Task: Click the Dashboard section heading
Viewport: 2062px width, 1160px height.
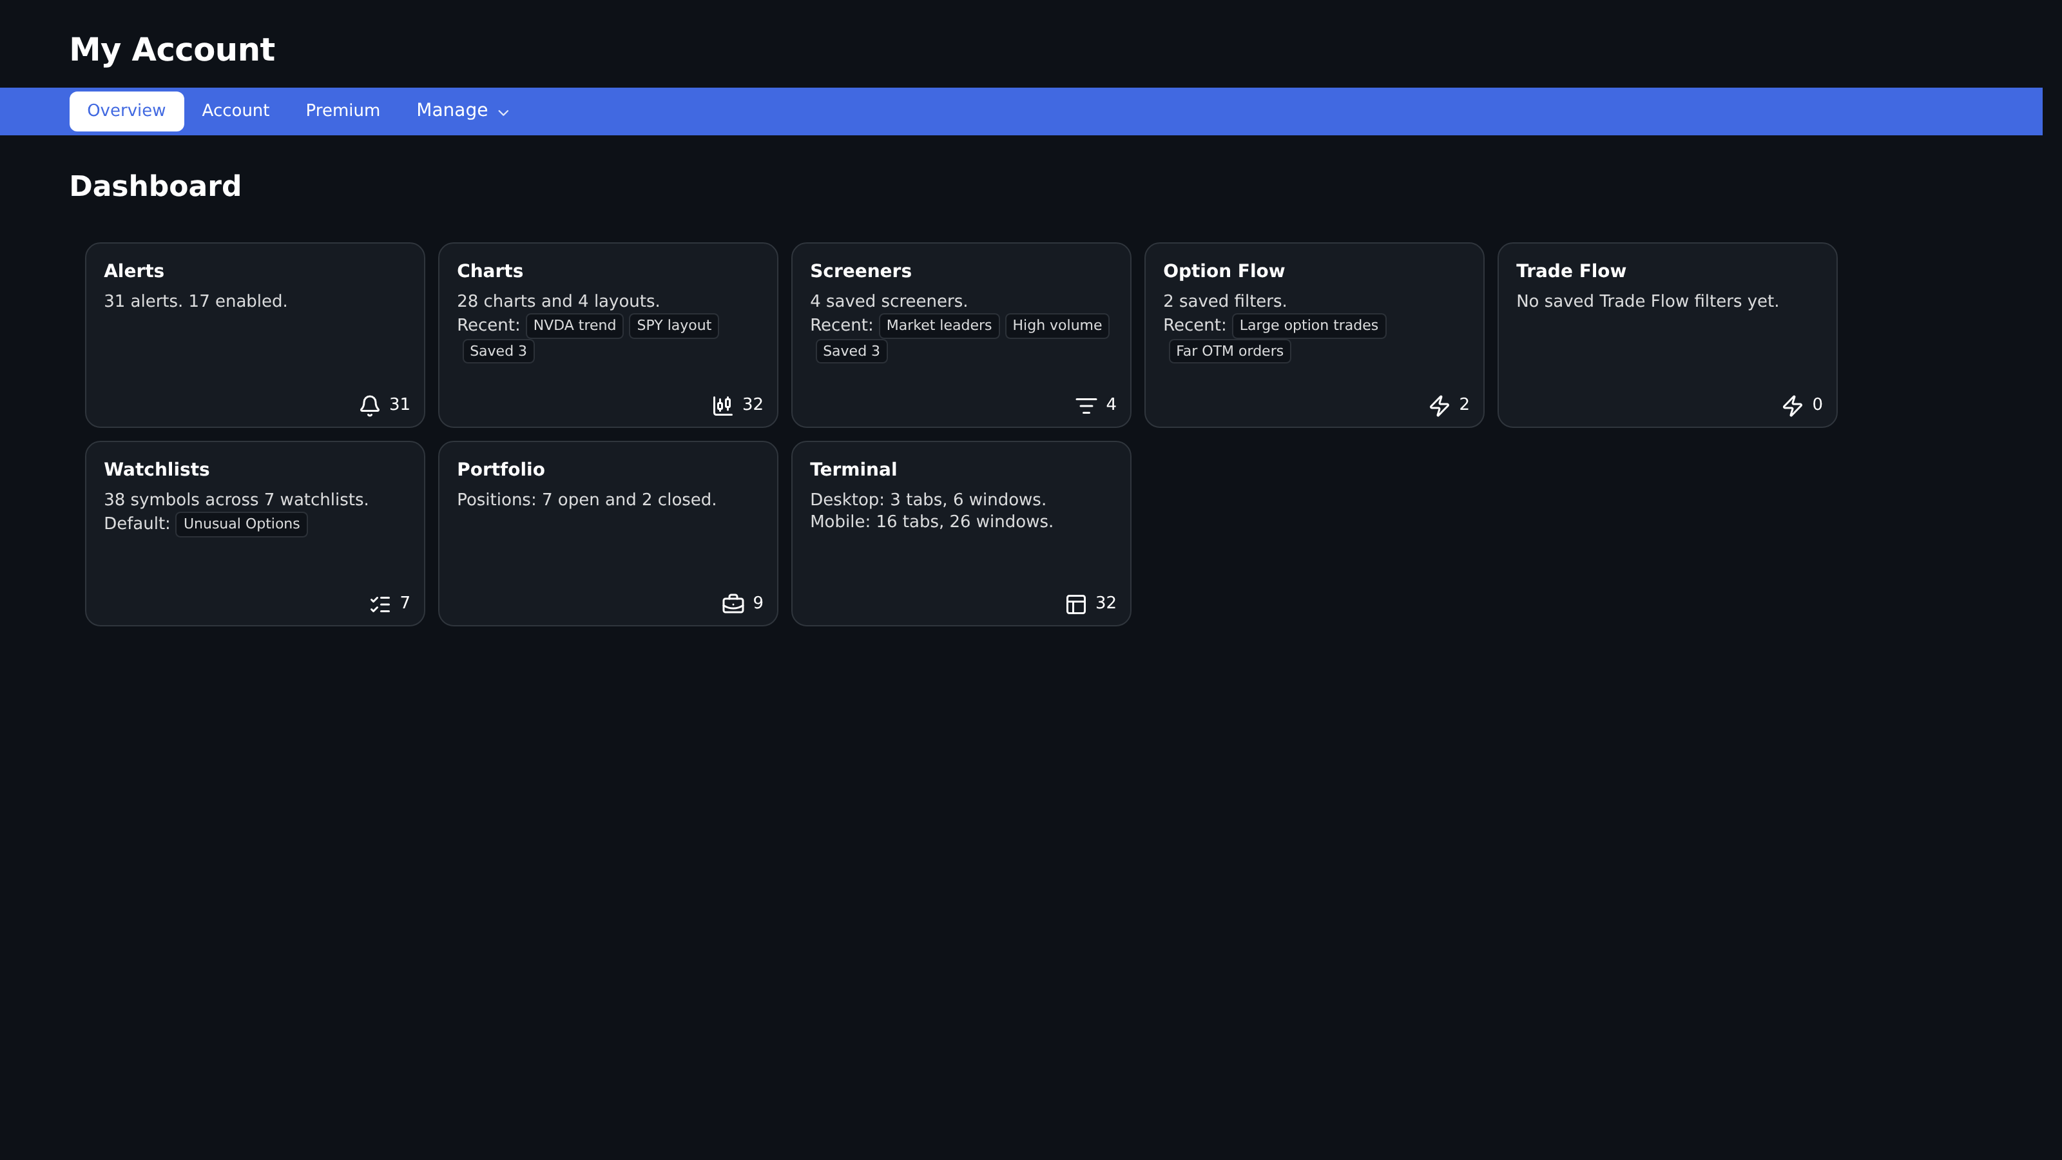Action: 155,186
